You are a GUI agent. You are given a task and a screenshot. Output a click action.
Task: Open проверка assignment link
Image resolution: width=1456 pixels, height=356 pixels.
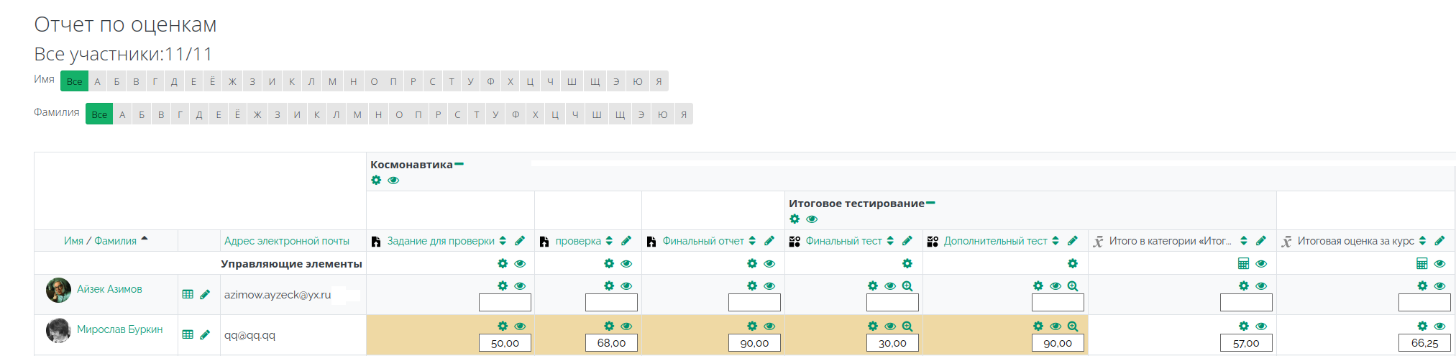click(578, 241)
